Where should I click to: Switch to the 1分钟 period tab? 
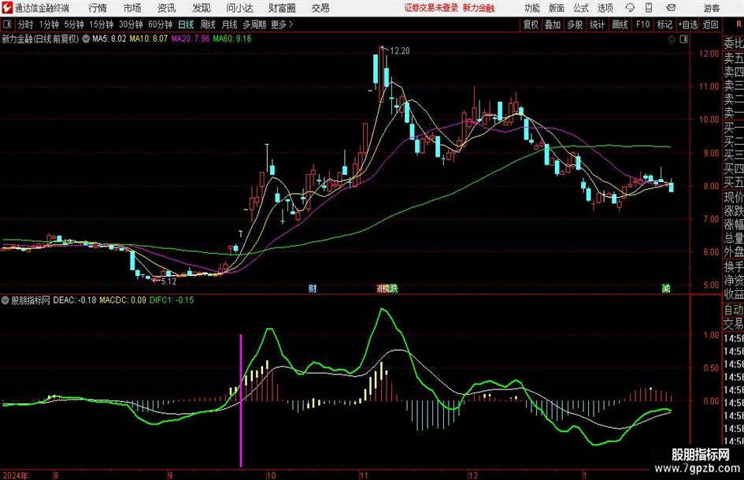pos(49,24)
